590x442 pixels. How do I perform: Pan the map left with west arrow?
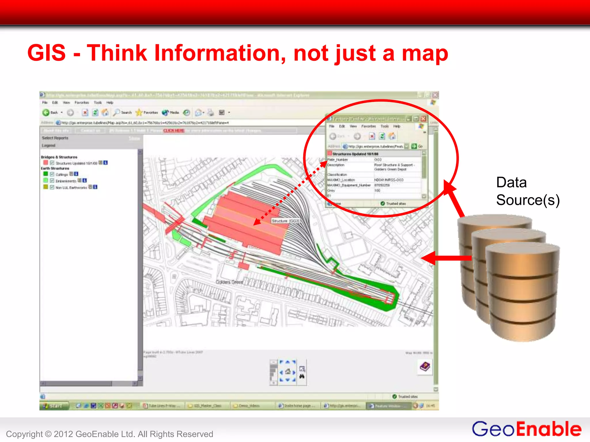(281, 372)
